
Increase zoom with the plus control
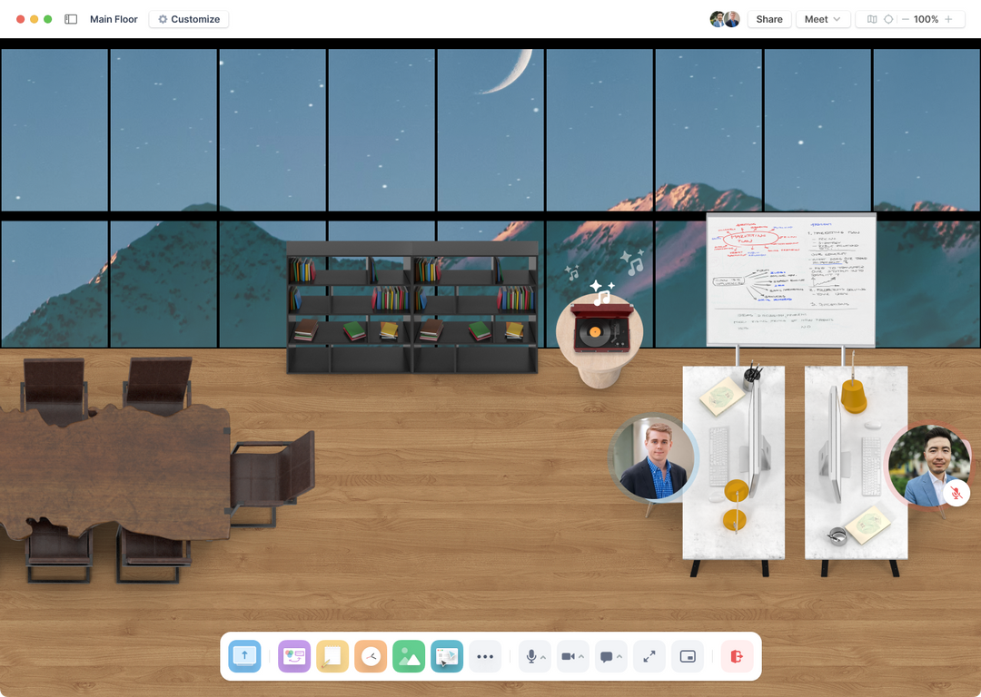click(x=950, y=19)
